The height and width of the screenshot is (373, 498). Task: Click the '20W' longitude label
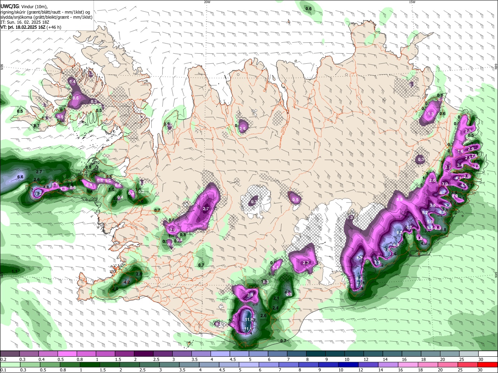pos(207,2)
